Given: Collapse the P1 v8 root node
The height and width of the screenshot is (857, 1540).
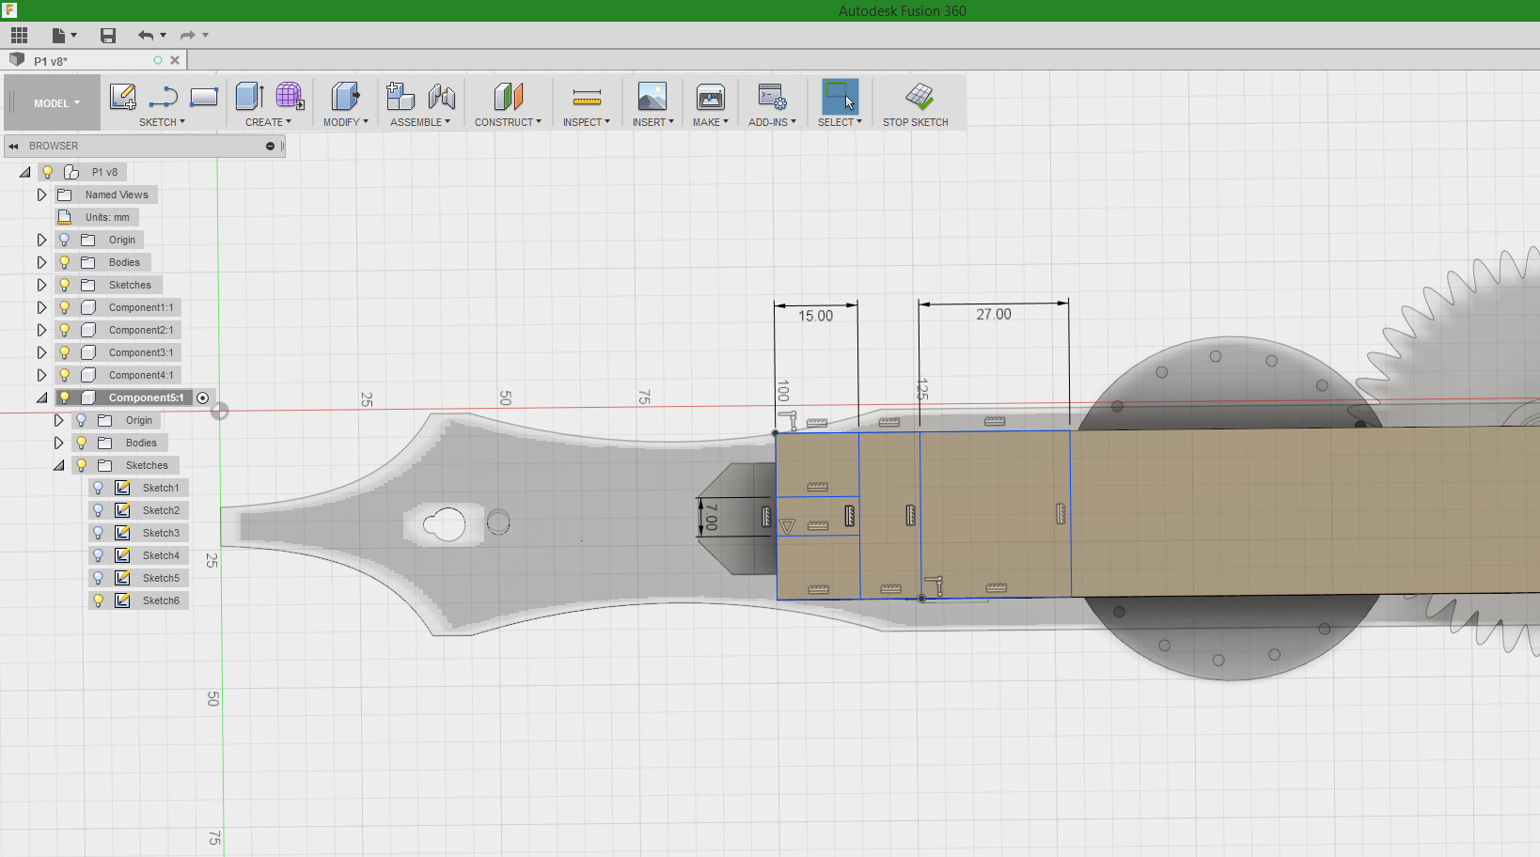Looking at the screenshot, I should pos(24,172).
